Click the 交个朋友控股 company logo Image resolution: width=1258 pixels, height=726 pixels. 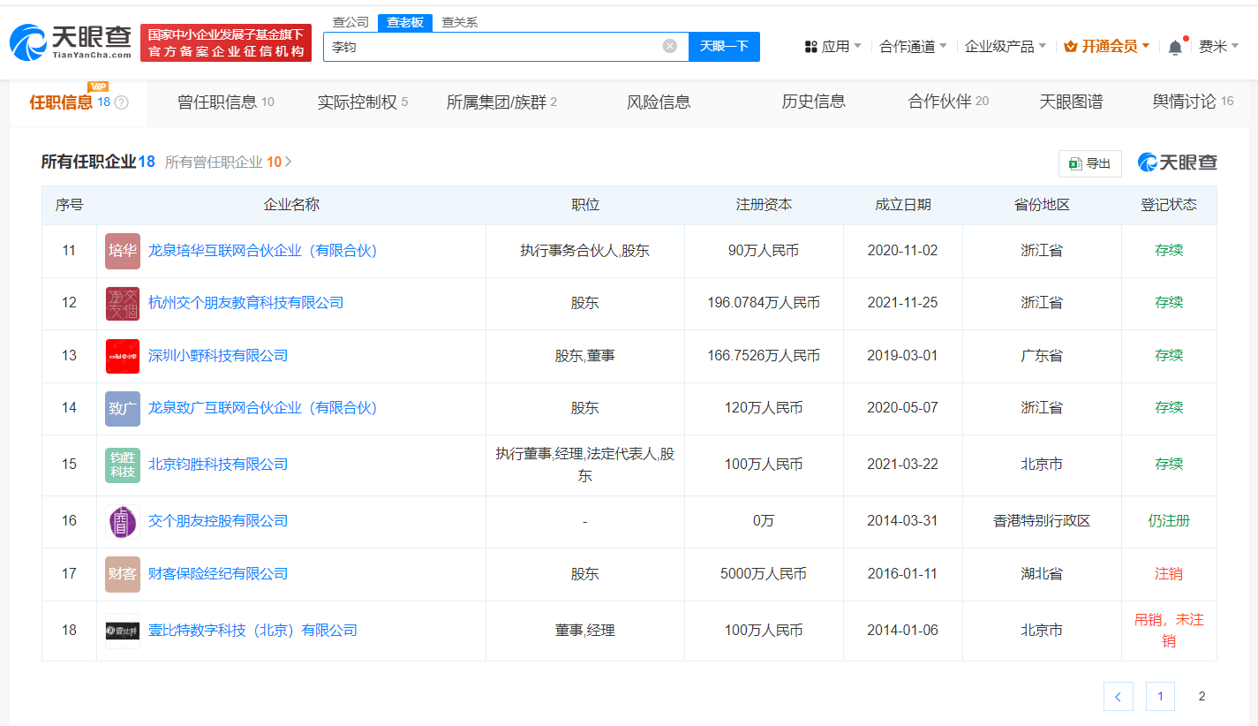click(122, 520)
